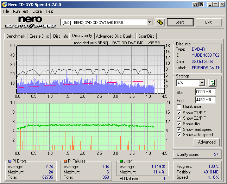Uncheck Show C1/PIE
The image size is (227, 184).
point(179,113)
